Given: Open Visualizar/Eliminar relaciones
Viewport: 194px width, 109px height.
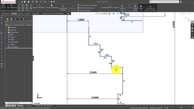Looking at the screenshot, I should click(x=110, y=6).
